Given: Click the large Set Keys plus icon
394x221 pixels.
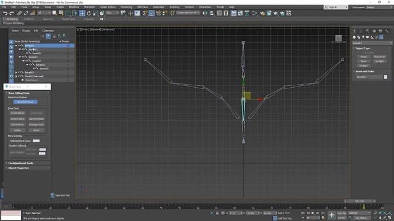Looking at the screenshot, I should [332, 215].
